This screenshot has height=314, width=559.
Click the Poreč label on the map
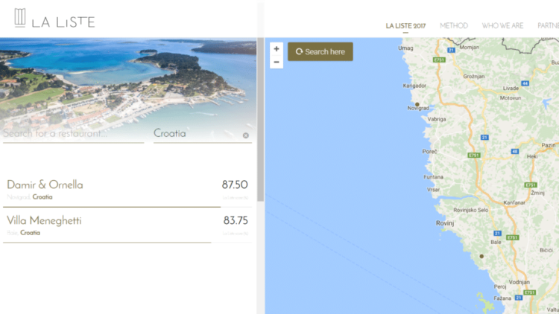(429, 152)
